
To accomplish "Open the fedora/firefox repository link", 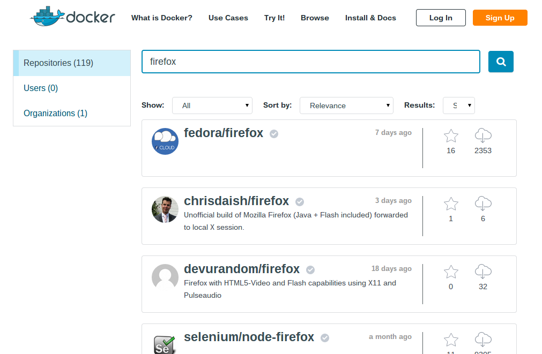I will (x=224, y=133).
